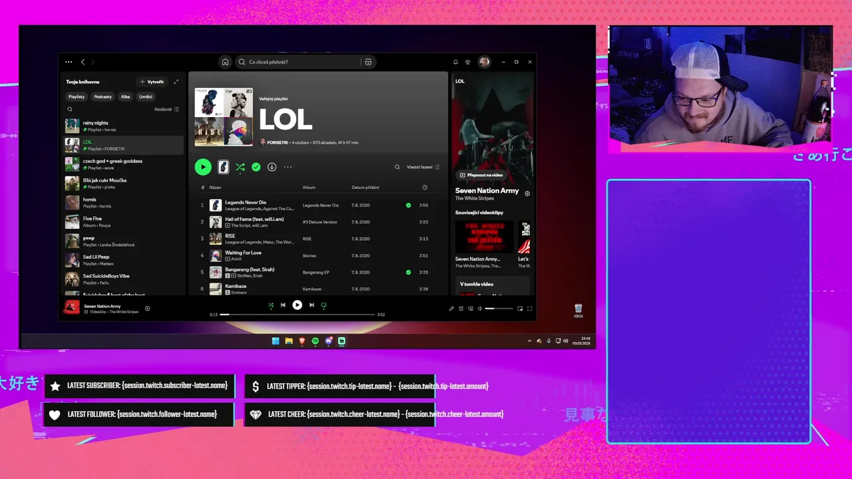Open Sad SuicideBoys Vibe playlist
This screenshot has height=479, width=852.
(x=124, y=279)
